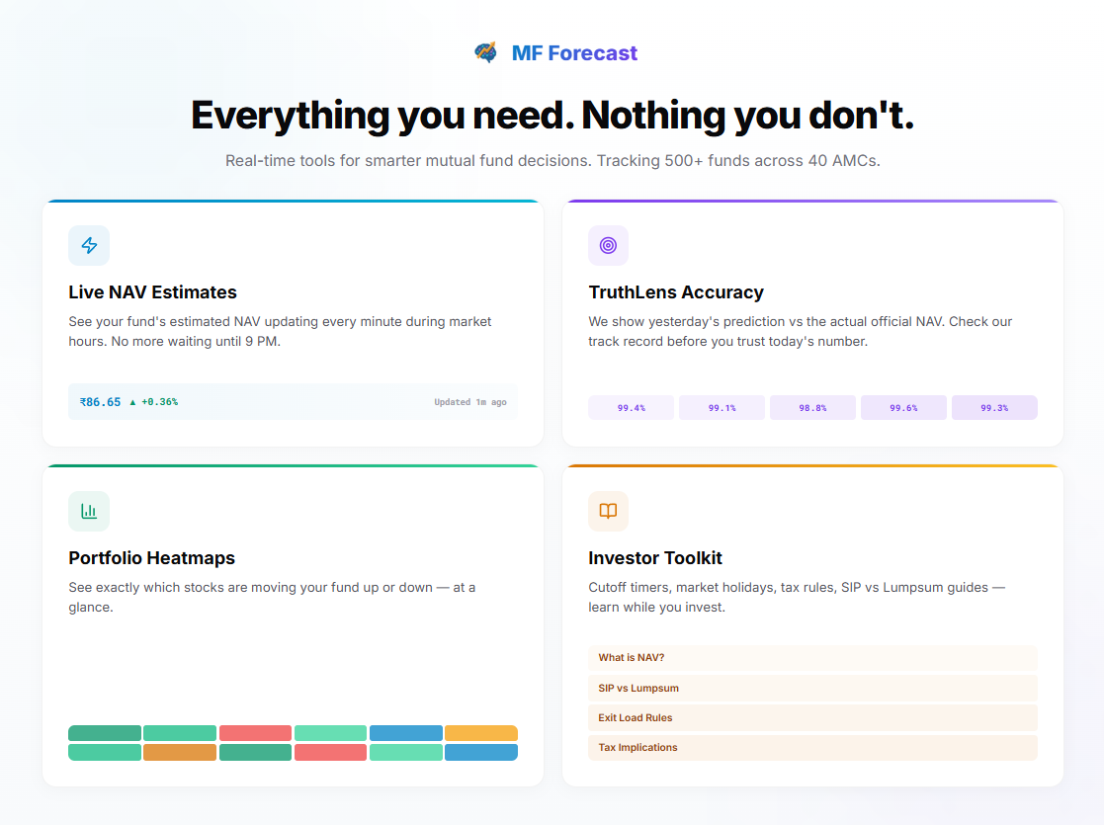Click the bottom-row blue heatmap tile
This screenshot has height=825, width=1104.
pos(481,753)
